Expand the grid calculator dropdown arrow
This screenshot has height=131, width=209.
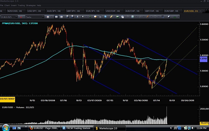[136, 17]
